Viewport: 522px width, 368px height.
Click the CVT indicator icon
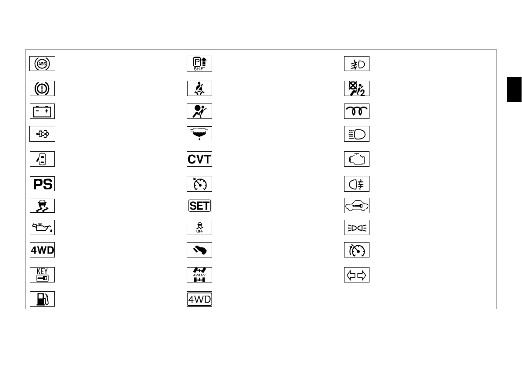pos(199,159)
